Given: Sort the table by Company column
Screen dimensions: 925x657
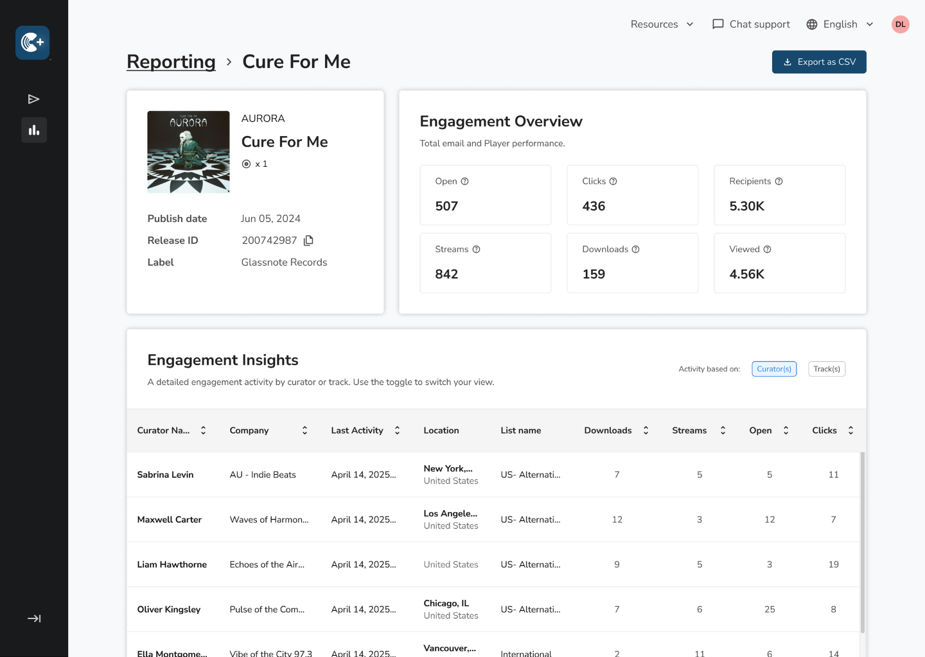Looking at the screenshot, I should click(x=304, y=431).
